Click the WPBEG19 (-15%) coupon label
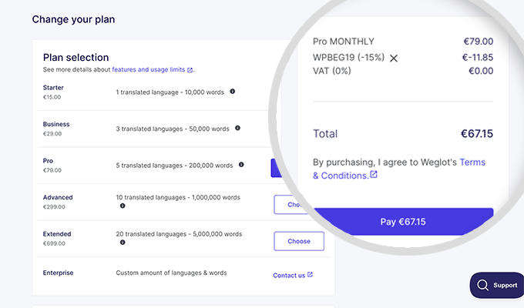524x308 pixels. (348, 58)
